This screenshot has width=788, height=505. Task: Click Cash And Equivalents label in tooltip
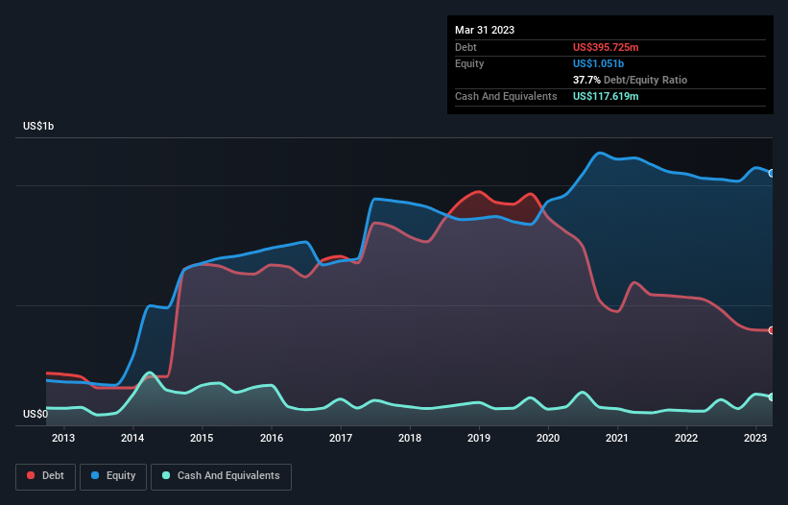pyautogui.click(x=506, y=96)
